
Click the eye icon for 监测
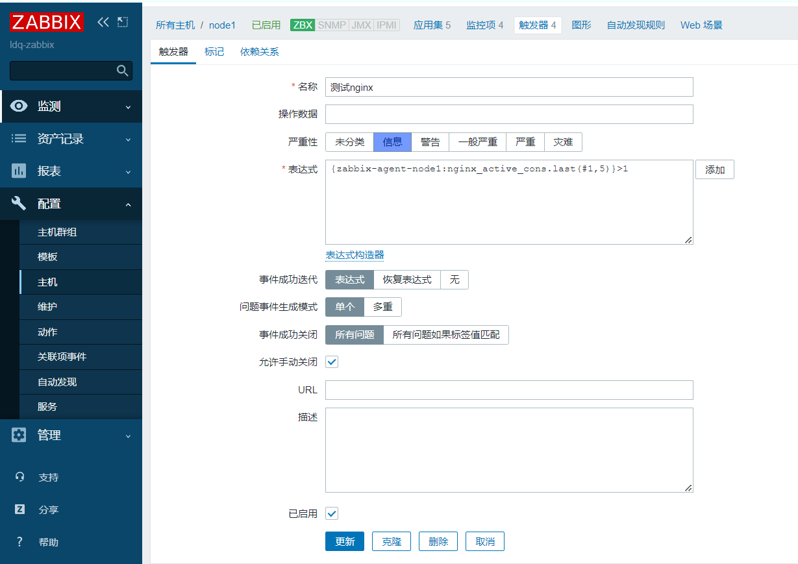coord(19,106)
